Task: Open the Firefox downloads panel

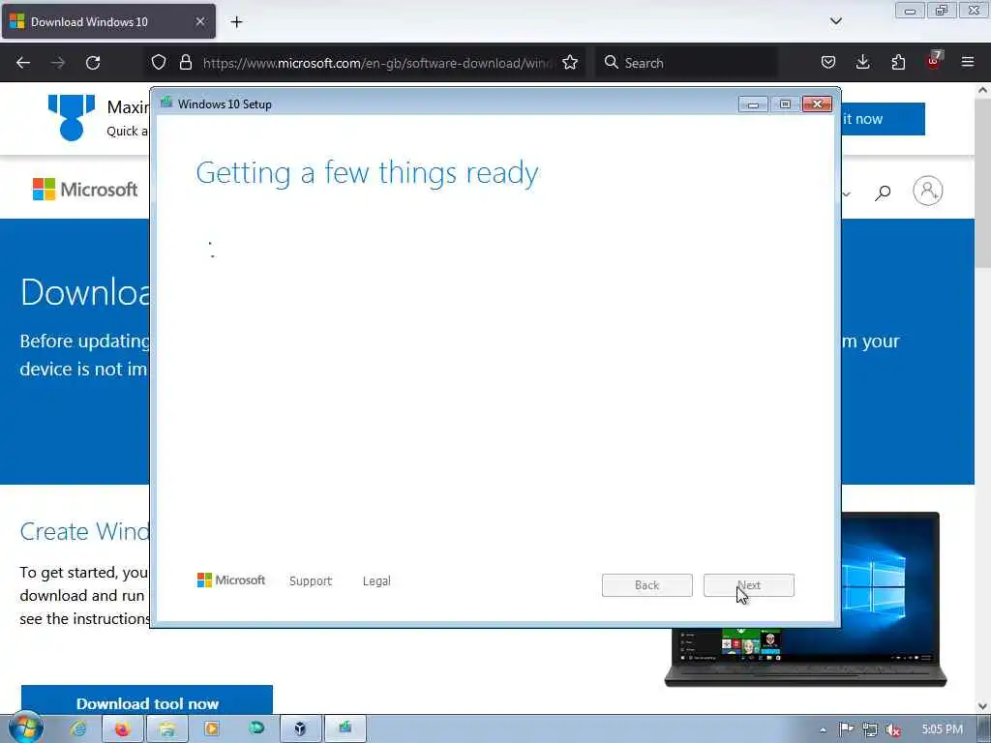Action: [x=862, y=63]
